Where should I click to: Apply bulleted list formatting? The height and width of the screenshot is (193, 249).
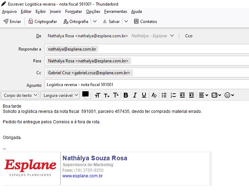pos(164,95)
